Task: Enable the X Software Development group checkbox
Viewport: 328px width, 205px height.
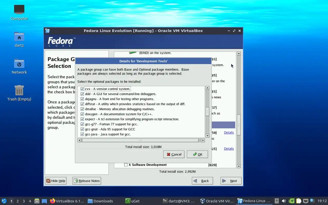Action: [126, 165]
